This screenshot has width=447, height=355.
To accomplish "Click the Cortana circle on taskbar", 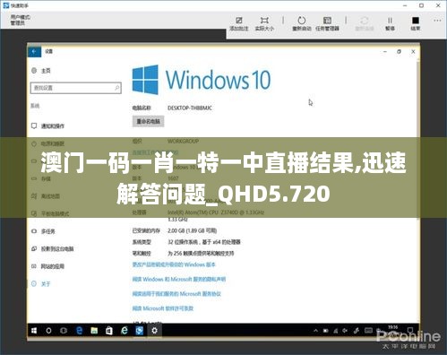I will tap(48, 331).
